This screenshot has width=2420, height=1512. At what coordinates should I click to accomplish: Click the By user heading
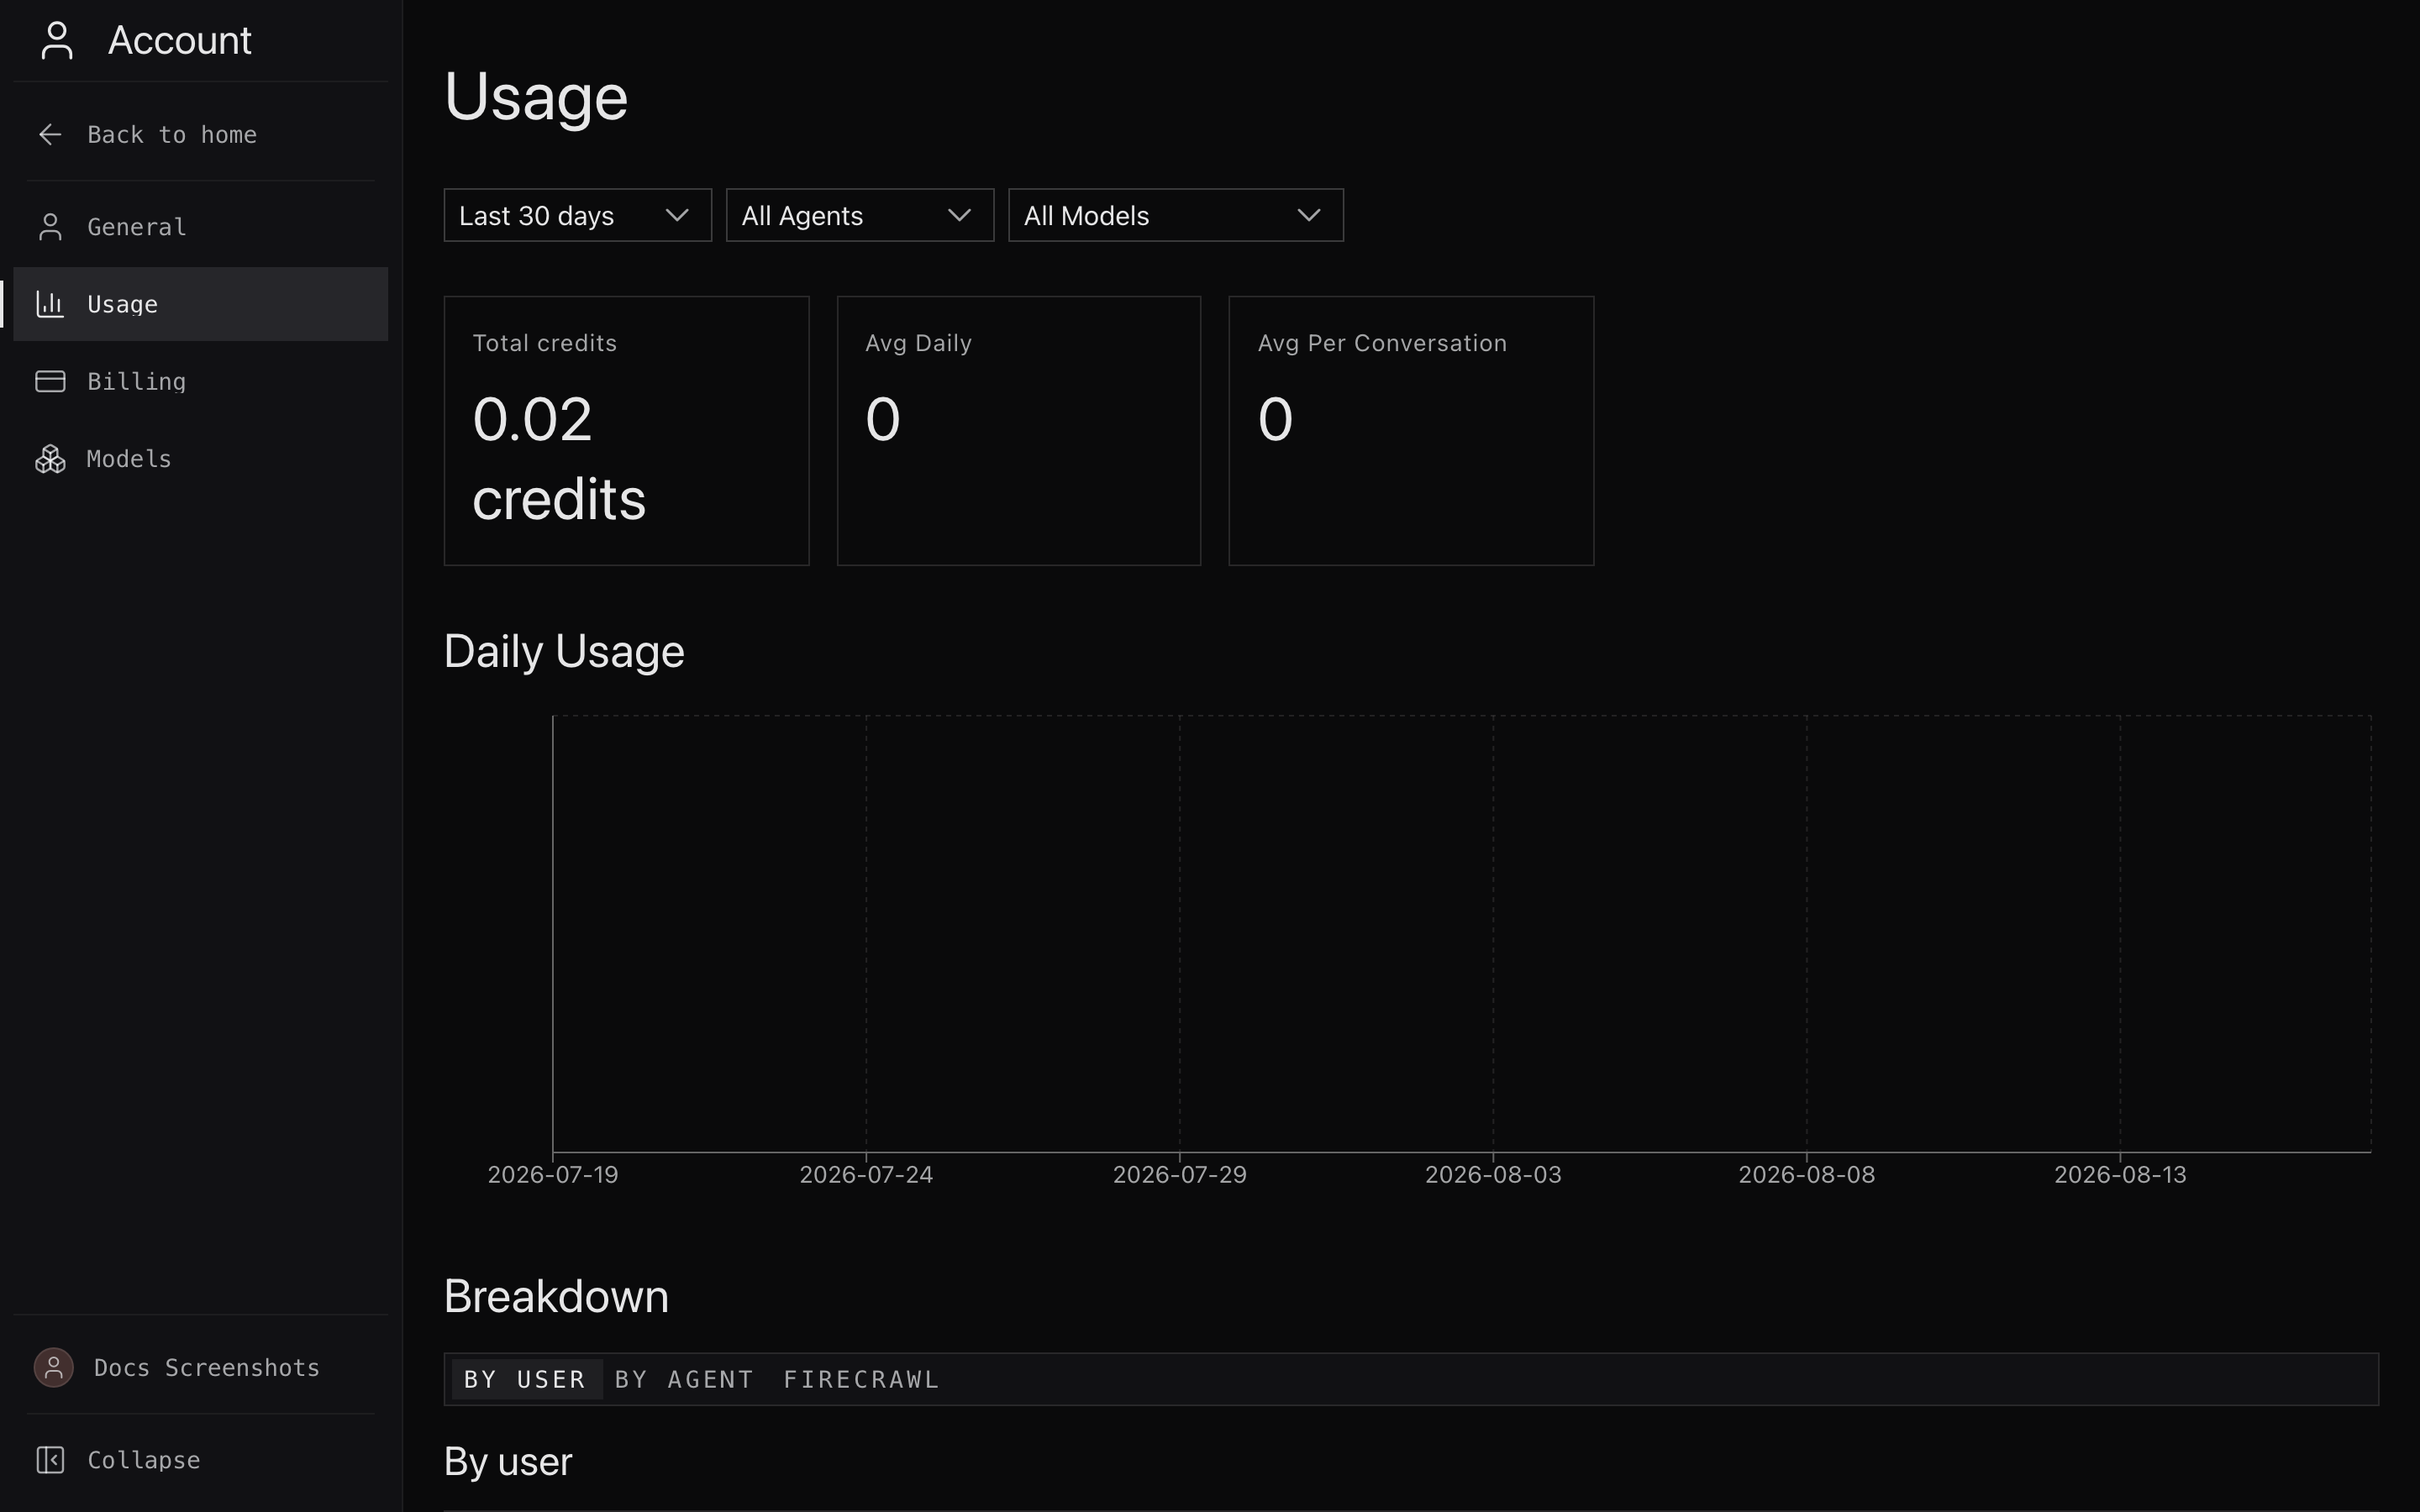508,1462
